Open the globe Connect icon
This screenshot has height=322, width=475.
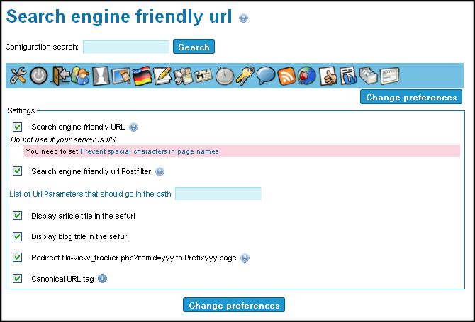point(307,76)
